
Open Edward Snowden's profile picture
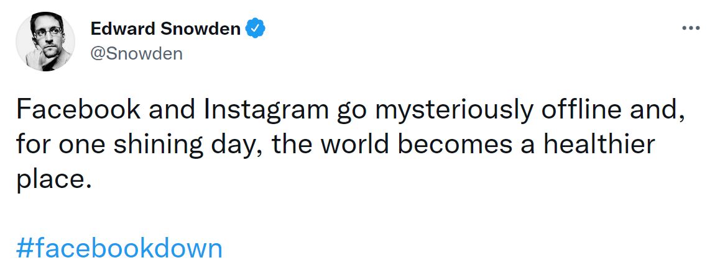click(x=45, y=41)
